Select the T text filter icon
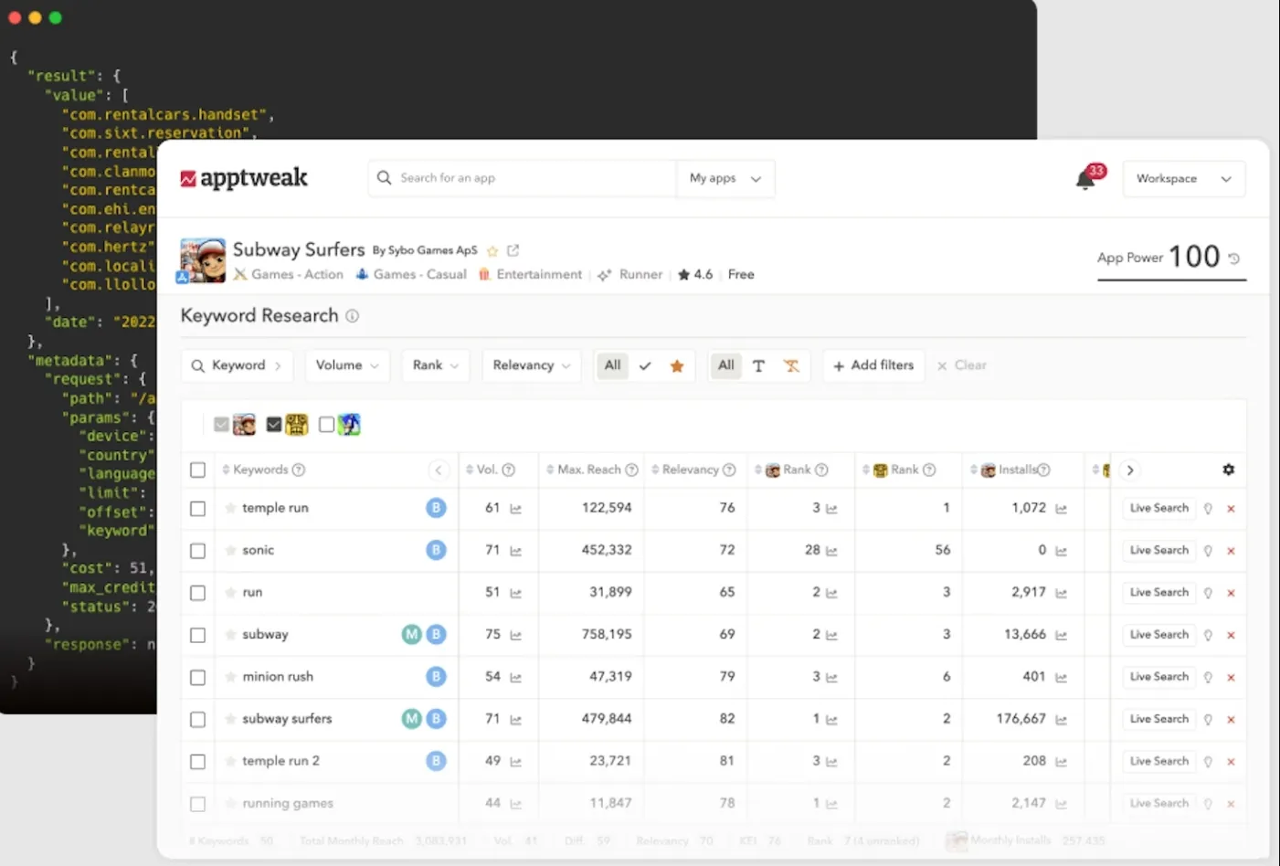Image resolution: width=1280 pixels, height=866 pixels. click(x=758, y=365)
